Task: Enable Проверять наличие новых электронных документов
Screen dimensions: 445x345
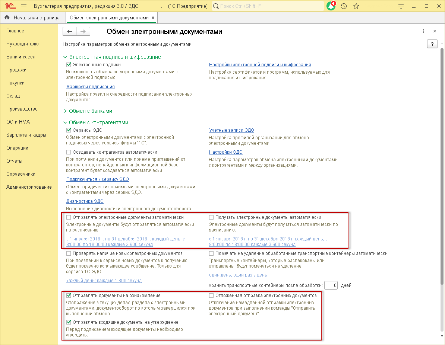Action: (x=69, y=253)
